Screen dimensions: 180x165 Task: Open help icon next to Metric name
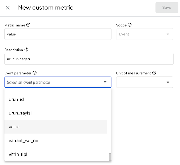[28, 25]
